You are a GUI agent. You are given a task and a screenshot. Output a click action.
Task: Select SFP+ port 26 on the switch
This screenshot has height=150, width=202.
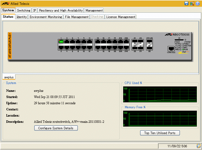pyautogui.click(x=149, y=48)
